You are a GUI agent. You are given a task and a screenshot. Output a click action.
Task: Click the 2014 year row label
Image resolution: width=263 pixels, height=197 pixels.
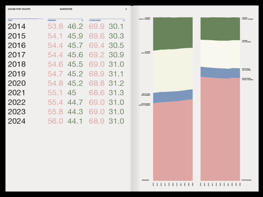[x=17, y=26]
